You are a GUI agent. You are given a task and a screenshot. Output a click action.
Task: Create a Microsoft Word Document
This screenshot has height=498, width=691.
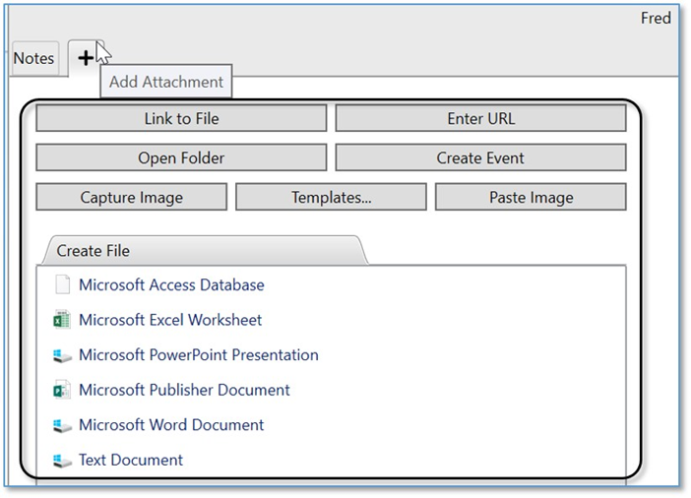coord(171,425)
